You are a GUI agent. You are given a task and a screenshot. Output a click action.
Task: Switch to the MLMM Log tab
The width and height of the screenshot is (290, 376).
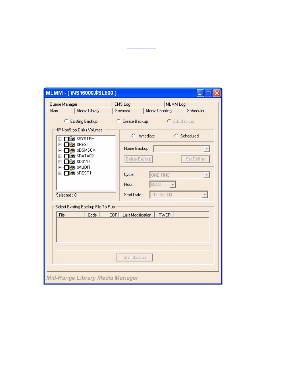click(x=192, y=104)
